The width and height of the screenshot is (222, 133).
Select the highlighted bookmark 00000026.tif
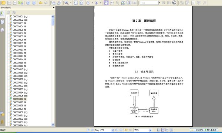pos(20,99)
